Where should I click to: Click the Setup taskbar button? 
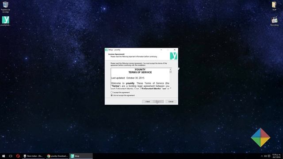coord(81,156)
